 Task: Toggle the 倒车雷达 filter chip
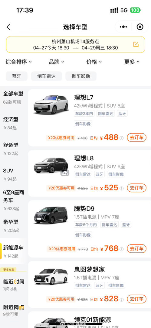coord(47,76)
